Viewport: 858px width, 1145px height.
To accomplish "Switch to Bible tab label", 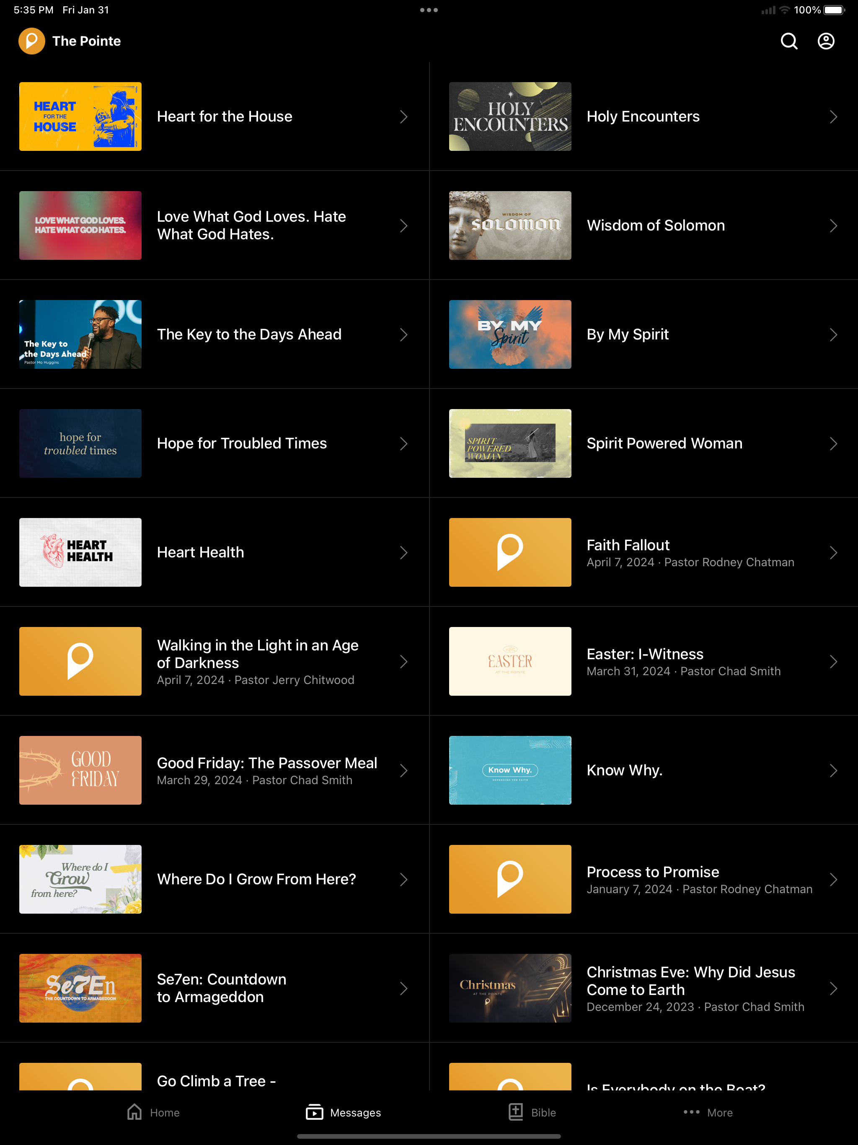I will coord(543,1112).
